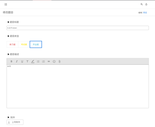This screenshot has height=127, width=155.
Task: Select the 考试题 problem type
Action: 24,44
